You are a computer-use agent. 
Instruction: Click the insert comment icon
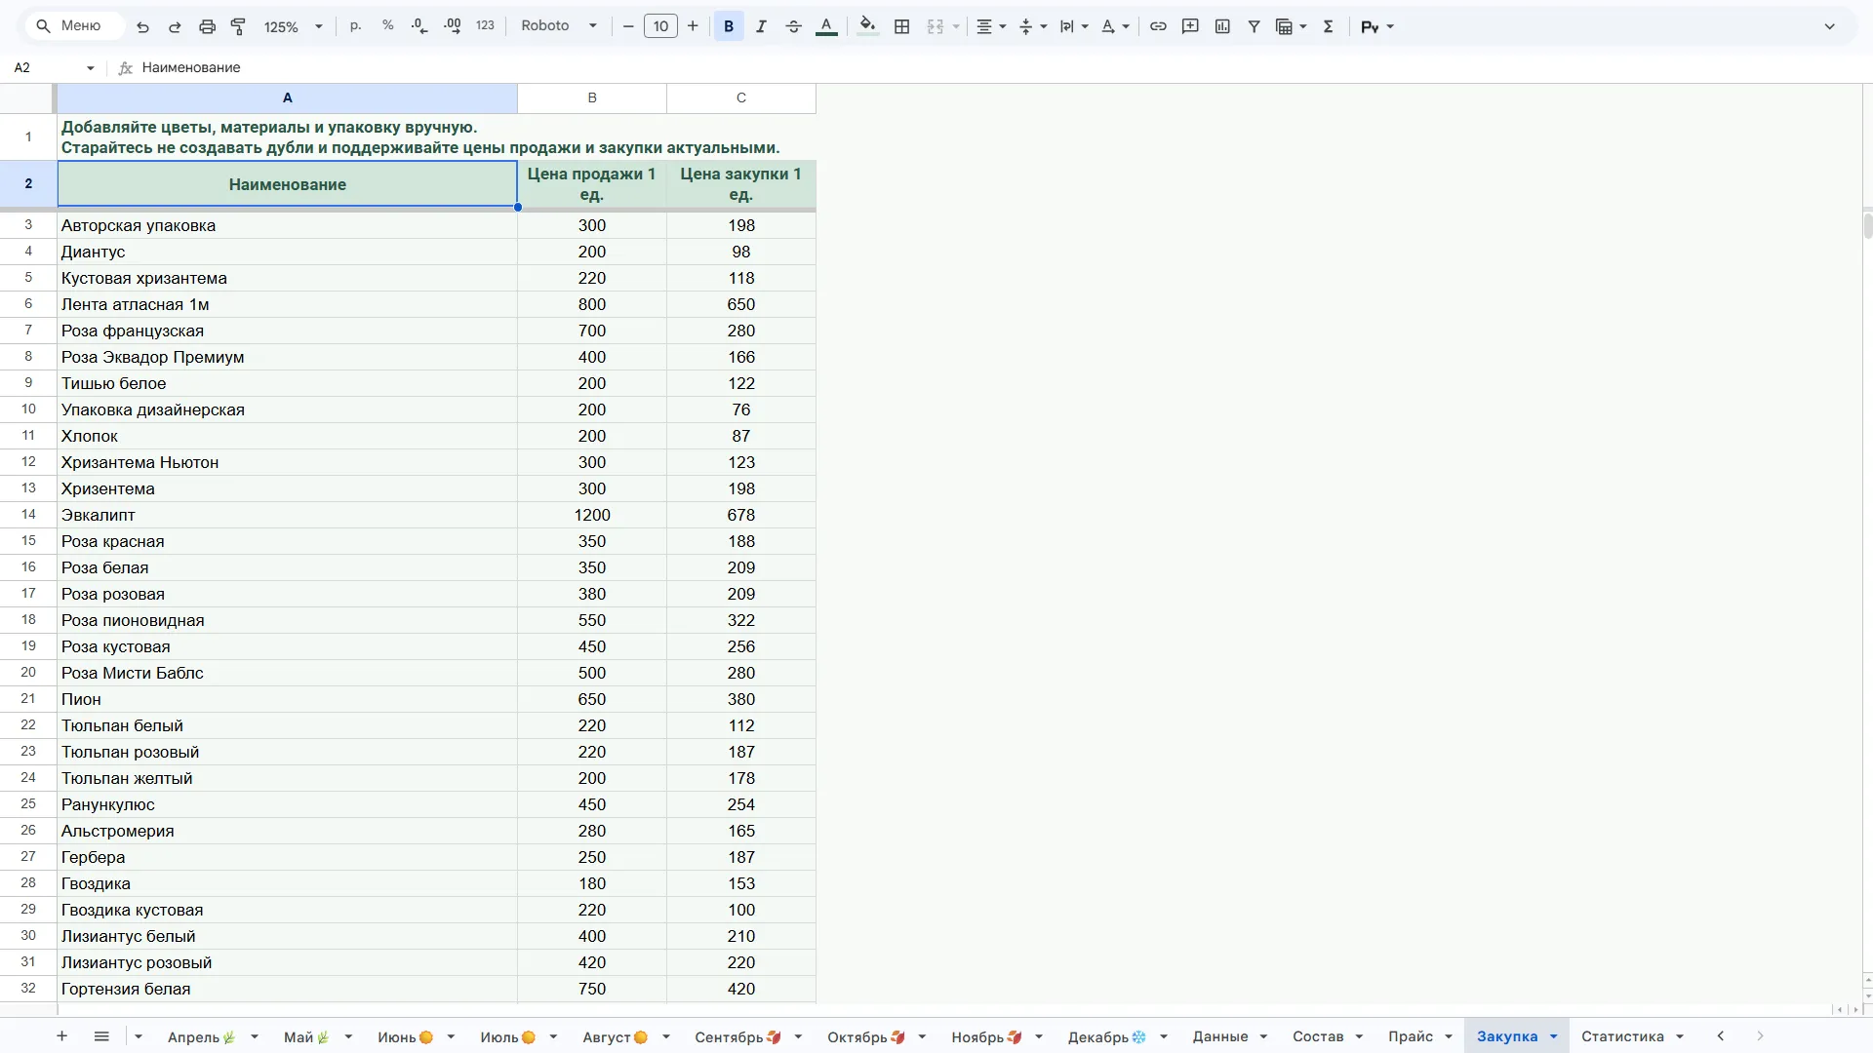1190,26
